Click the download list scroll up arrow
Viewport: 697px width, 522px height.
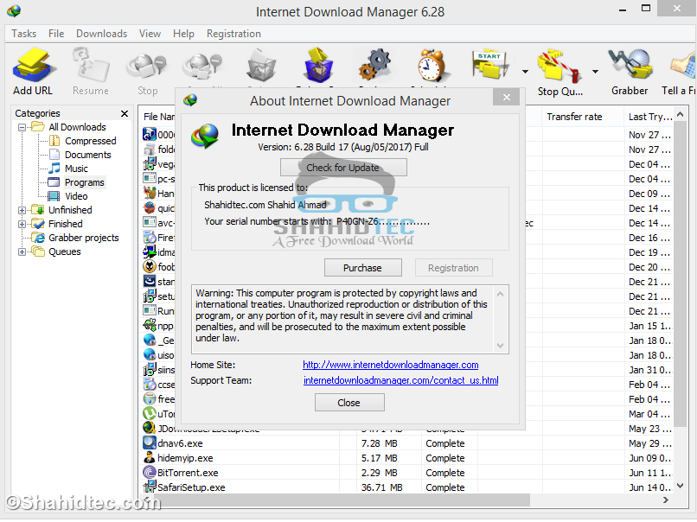point(680,115)
